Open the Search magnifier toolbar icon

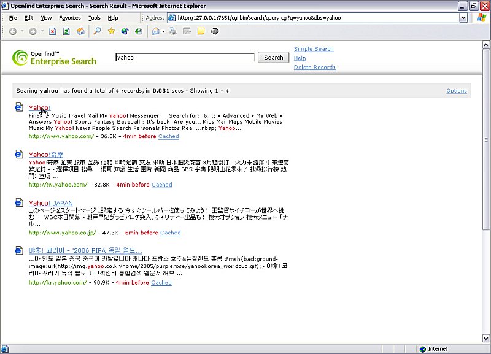[98, 31]
